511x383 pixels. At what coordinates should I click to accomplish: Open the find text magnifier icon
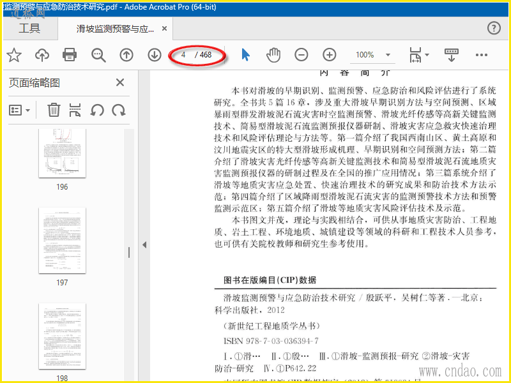click(98, 55)
